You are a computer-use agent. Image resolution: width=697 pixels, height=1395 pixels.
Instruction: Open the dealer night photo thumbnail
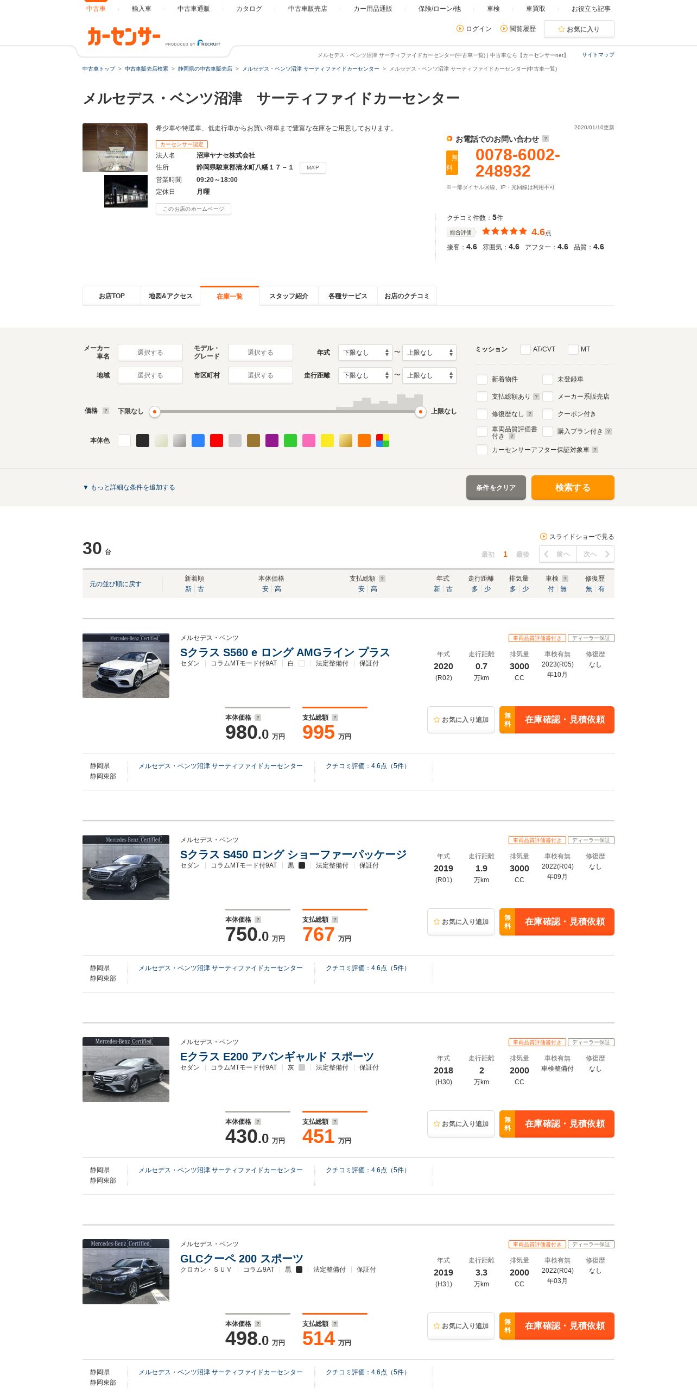(x=126, y=191)
